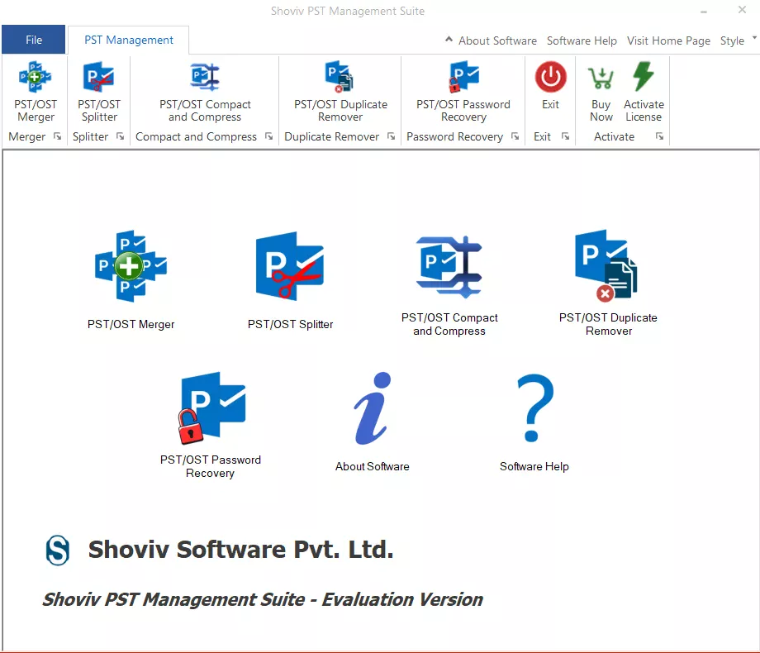Collapse the ribbon with the caret arrow
The image size is (760, 653).
(x=449, y=40)
